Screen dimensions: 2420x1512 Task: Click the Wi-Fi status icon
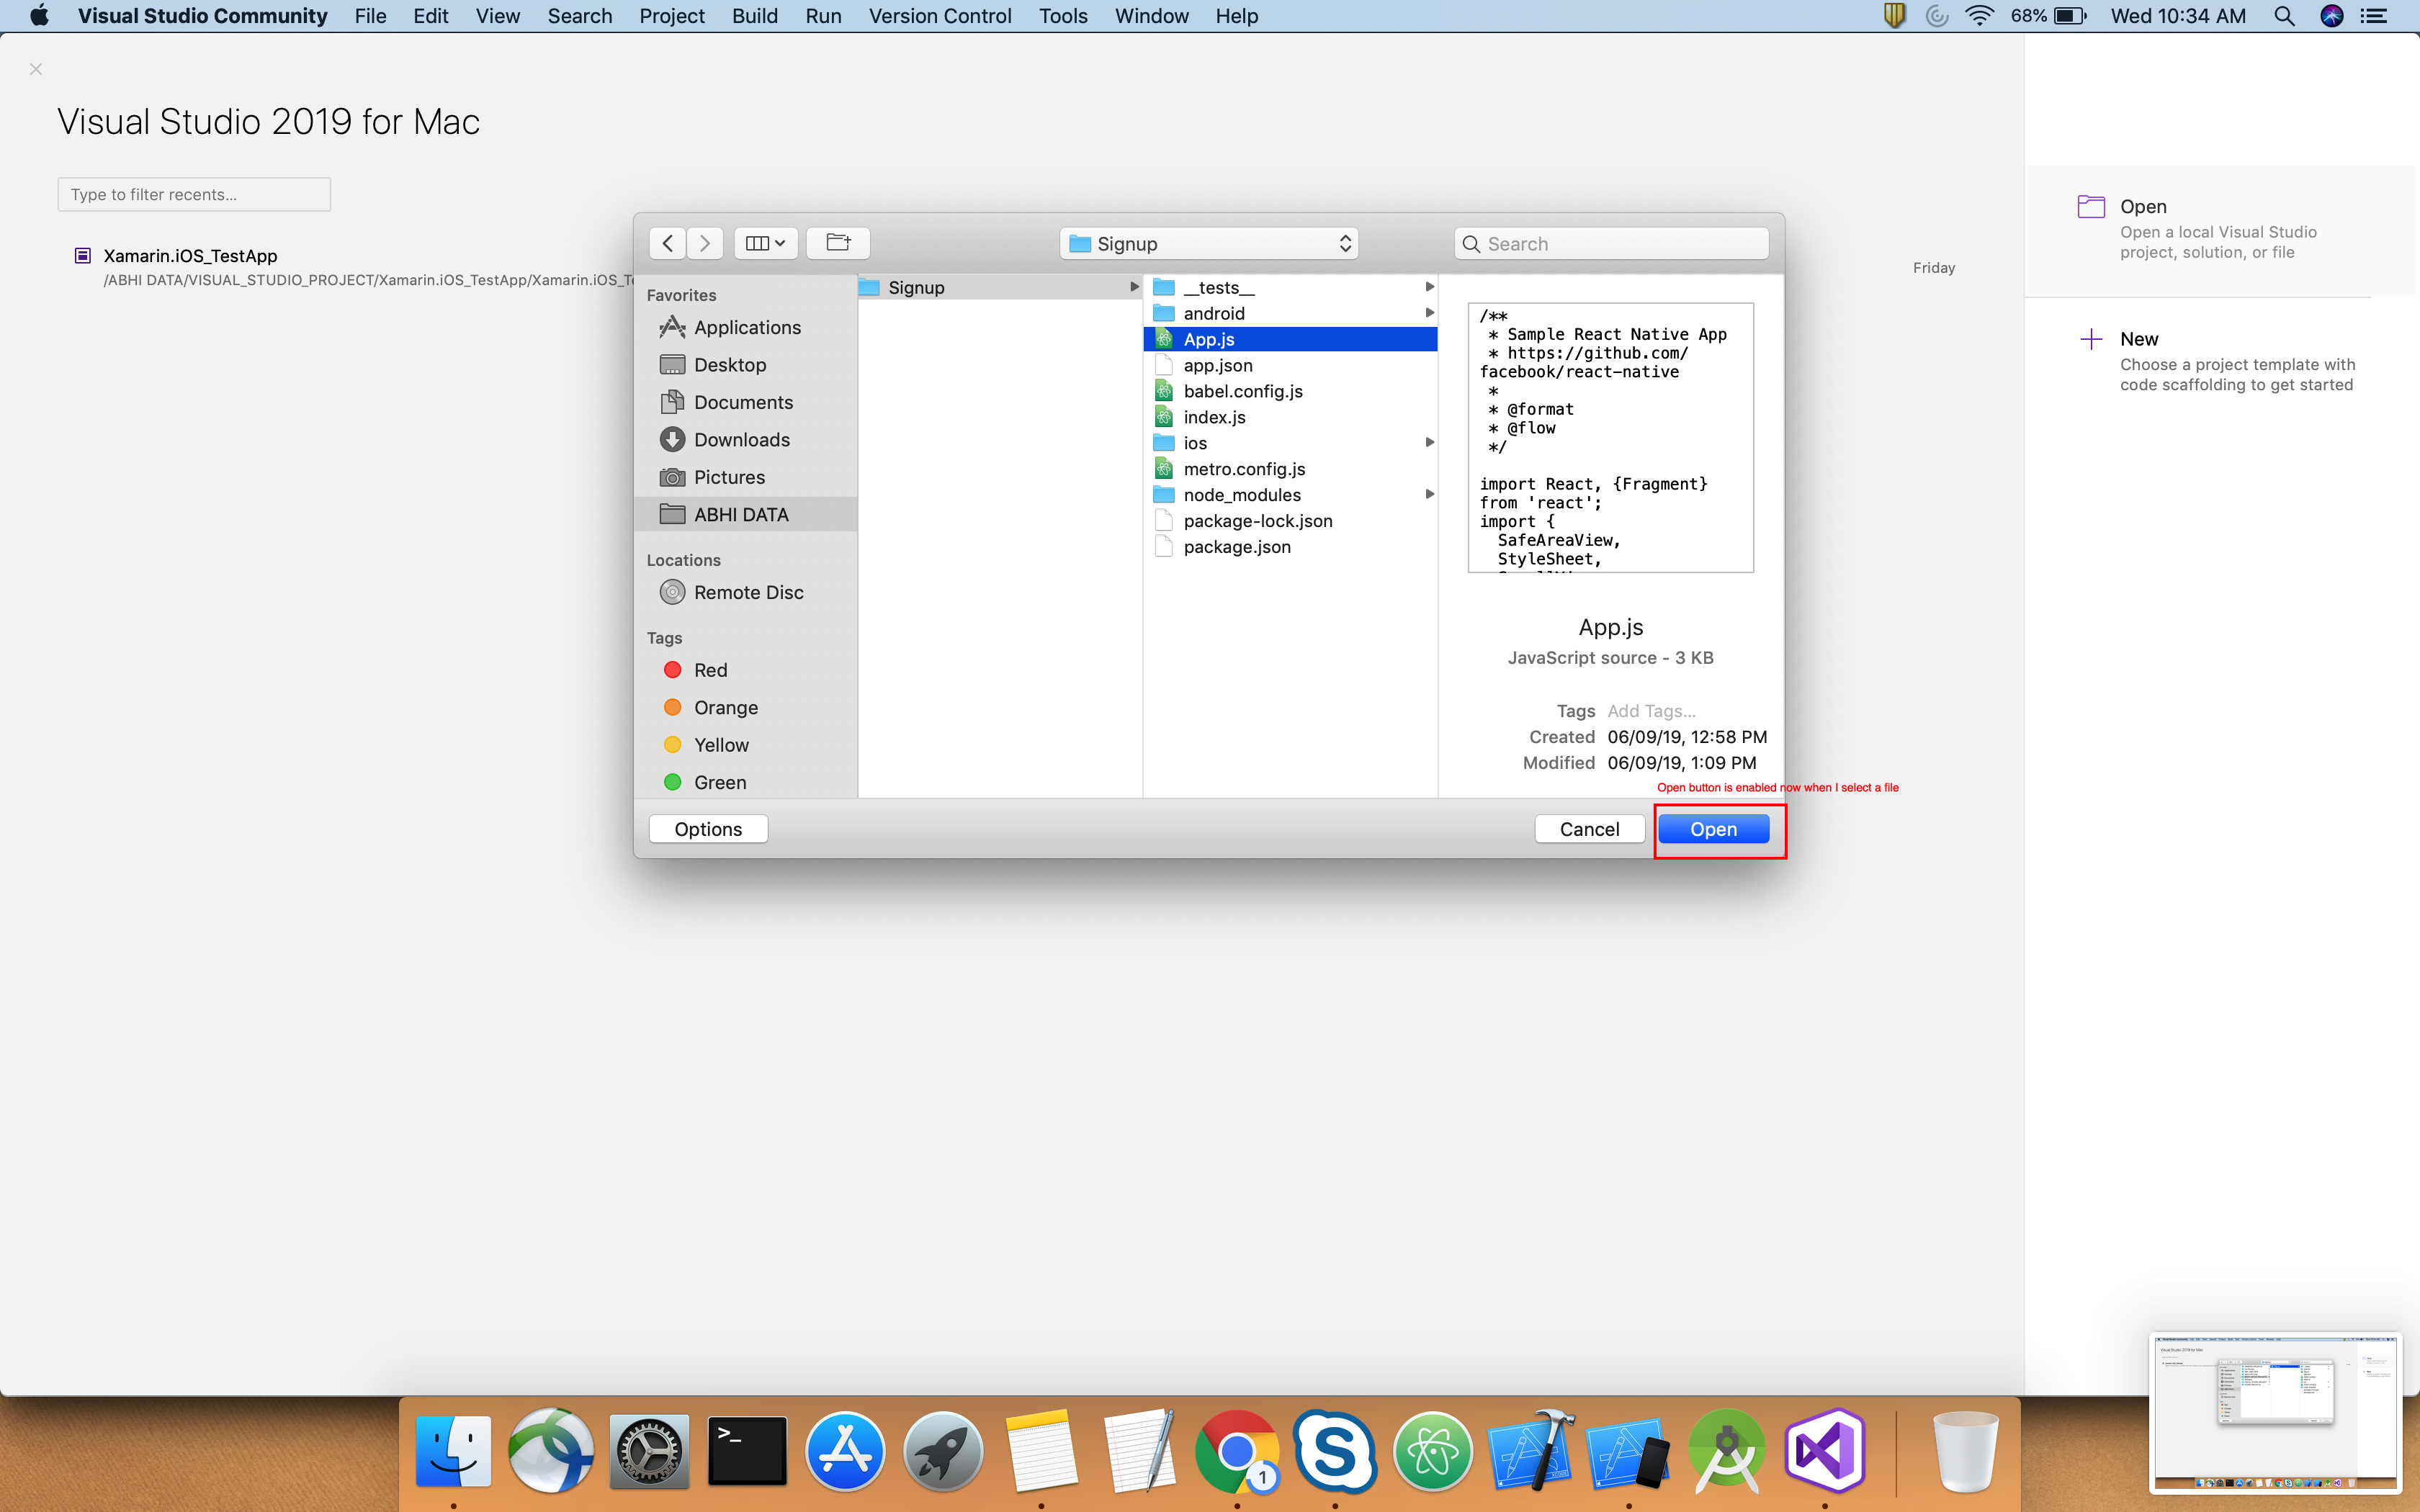[1979, 16]
